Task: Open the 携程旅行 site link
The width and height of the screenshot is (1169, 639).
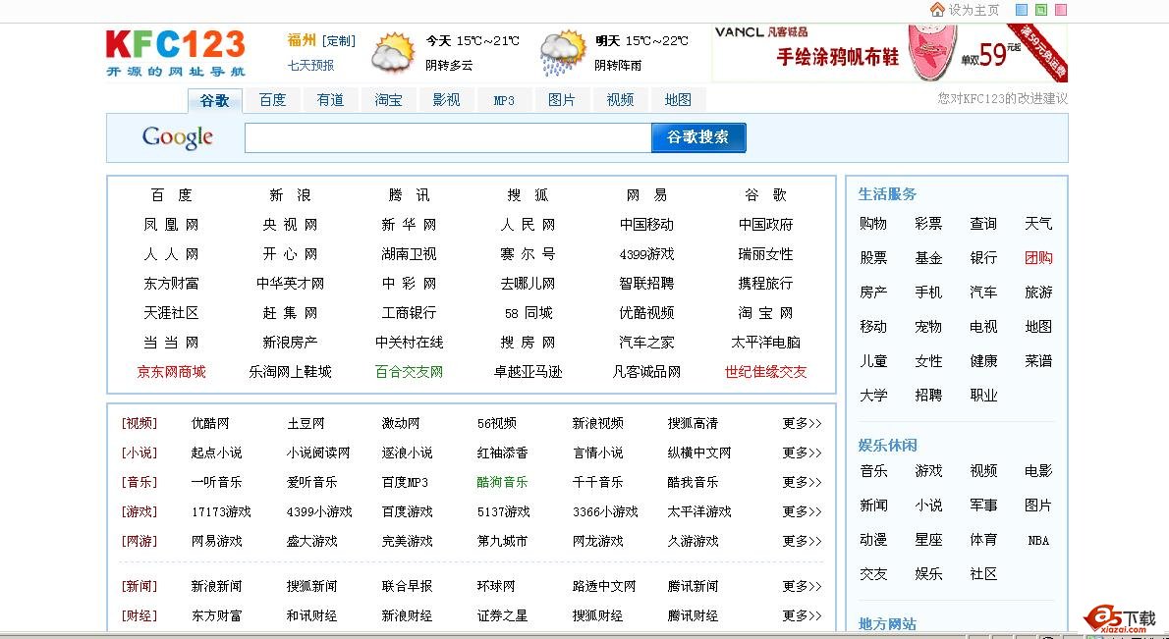Action: click(x=765, y=283)
